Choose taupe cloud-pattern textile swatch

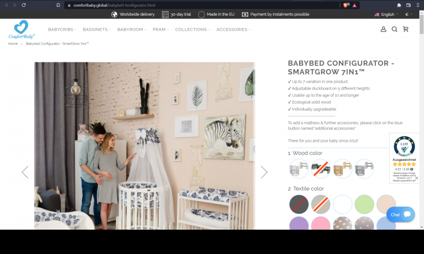(342, 223)
